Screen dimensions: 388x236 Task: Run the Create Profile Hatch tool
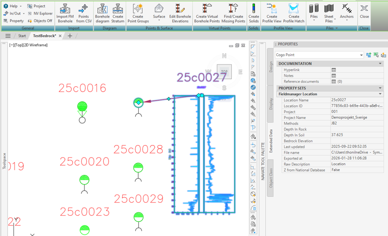(x=294, y=9)
